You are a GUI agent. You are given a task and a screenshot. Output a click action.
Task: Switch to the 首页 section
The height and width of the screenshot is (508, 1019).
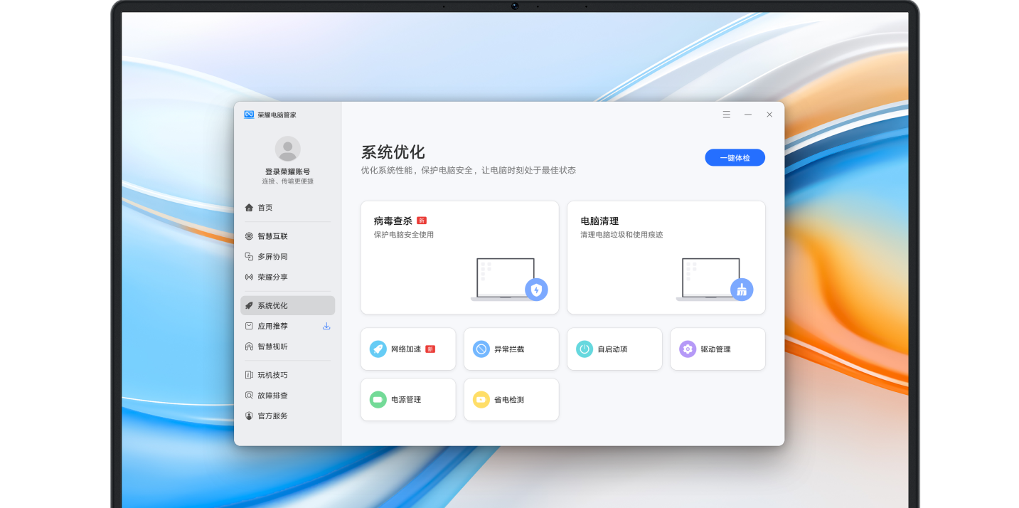[x=264, y=207]
